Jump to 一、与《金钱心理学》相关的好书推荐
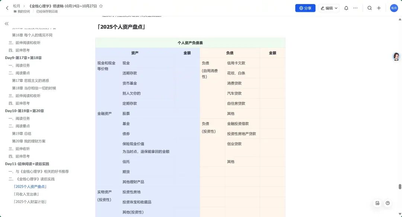The width and height of the screenshot is (402, 217). (38, 171)
